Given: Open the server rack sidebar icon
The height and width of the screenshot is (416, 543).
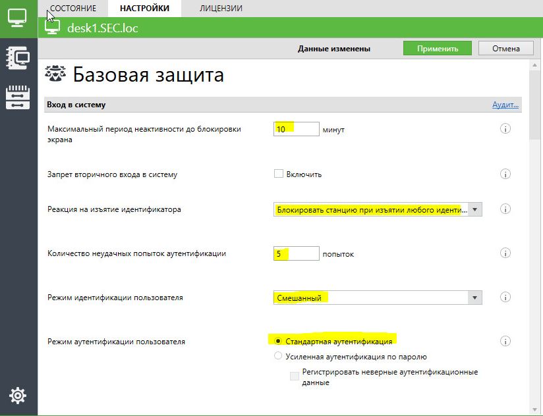Looking at the screenshot, I should [x=18, y=97].
